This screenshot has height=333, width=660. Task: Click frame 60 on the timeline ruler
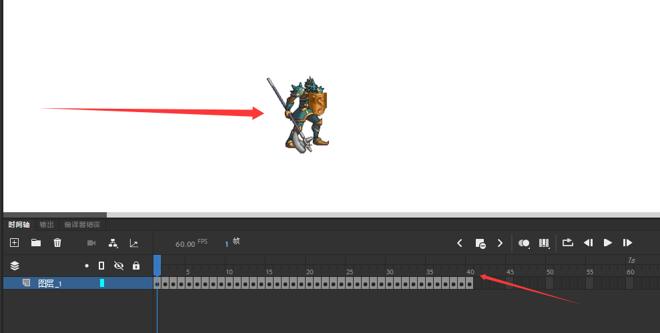(631, 272)
